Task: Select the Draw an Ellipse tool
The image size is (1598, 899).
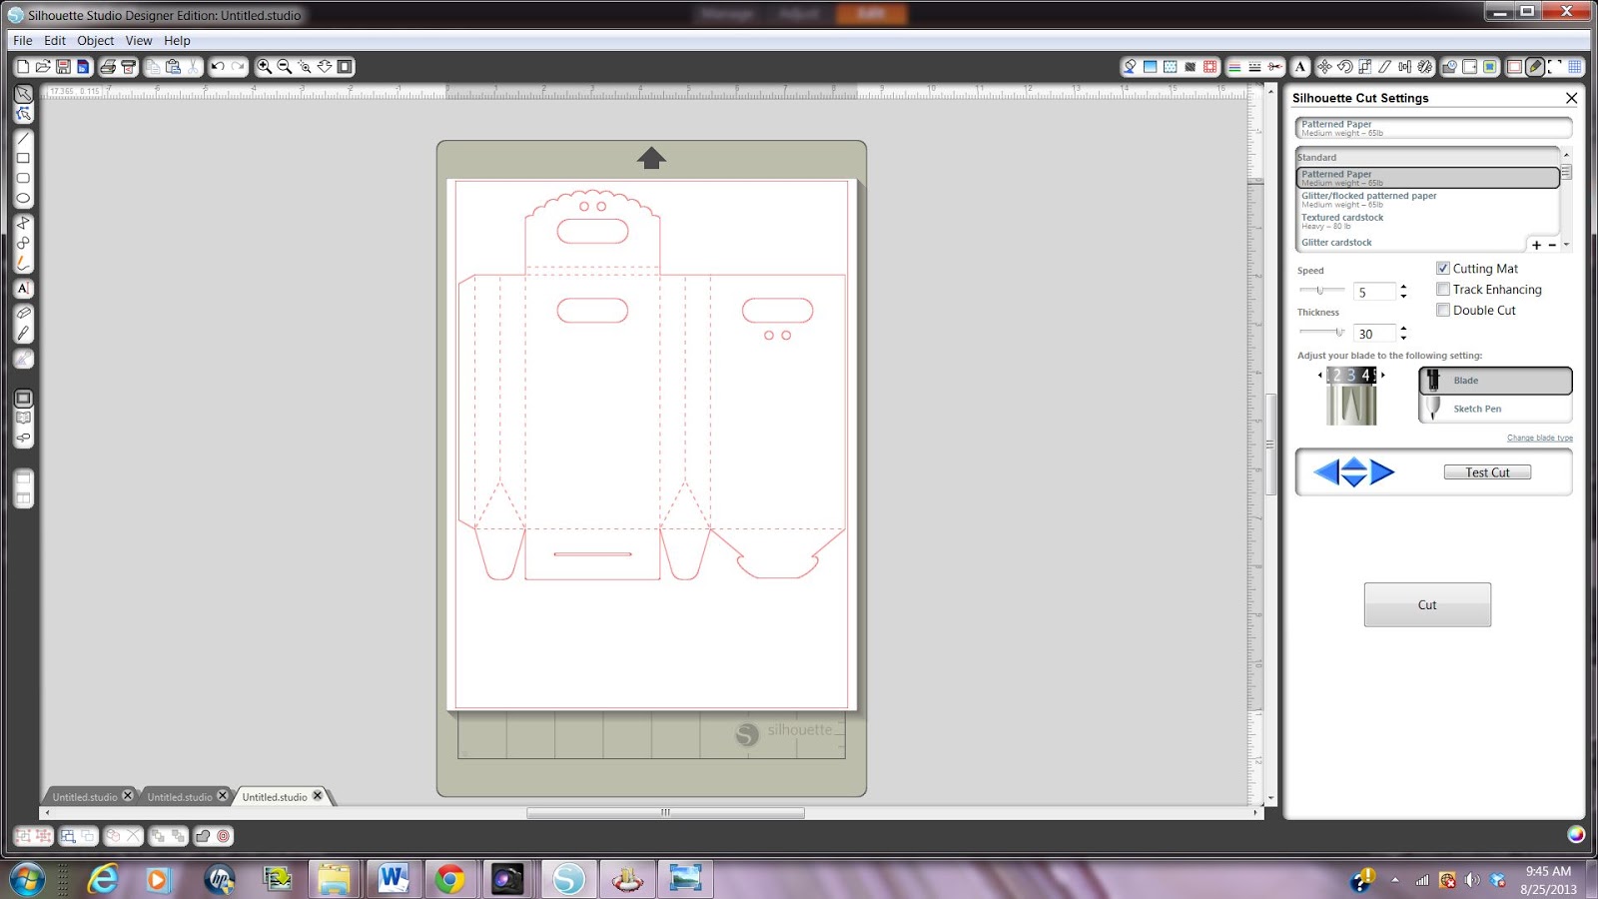Action: (x=23, y=198)
